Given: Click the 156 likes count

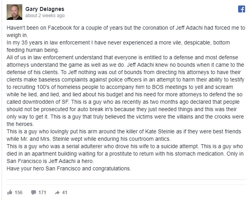Looking at the screenshot, I should click(19, 192).
